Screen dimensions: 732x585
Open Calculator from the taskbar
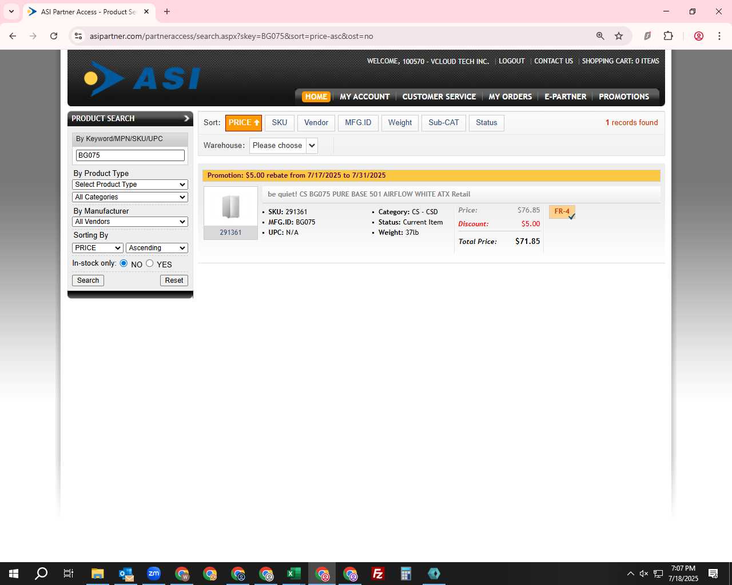click(x=406, y=574)
